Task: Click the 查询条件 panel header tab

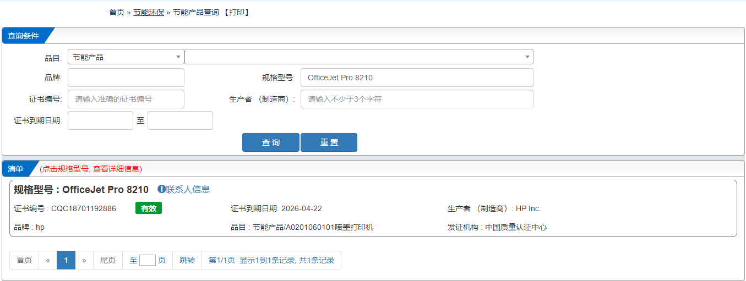Action: [23, 35]
